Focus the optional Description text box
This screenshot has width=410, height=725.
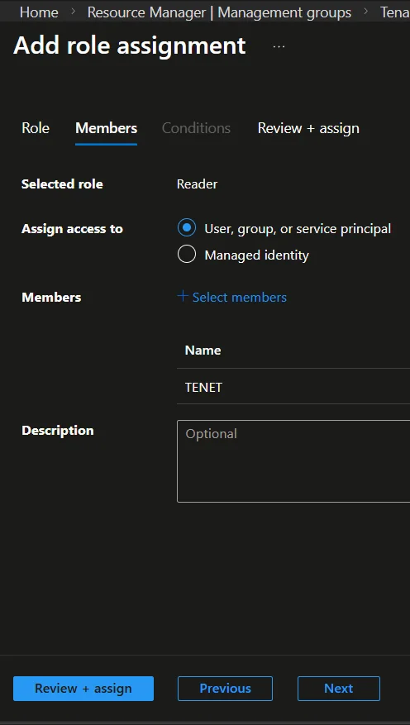(293, 461)
